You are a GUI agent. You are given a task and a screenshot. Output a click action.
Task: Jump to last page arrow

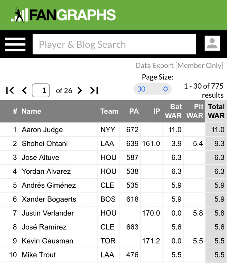pyautogui.click(x=94, y=90)
